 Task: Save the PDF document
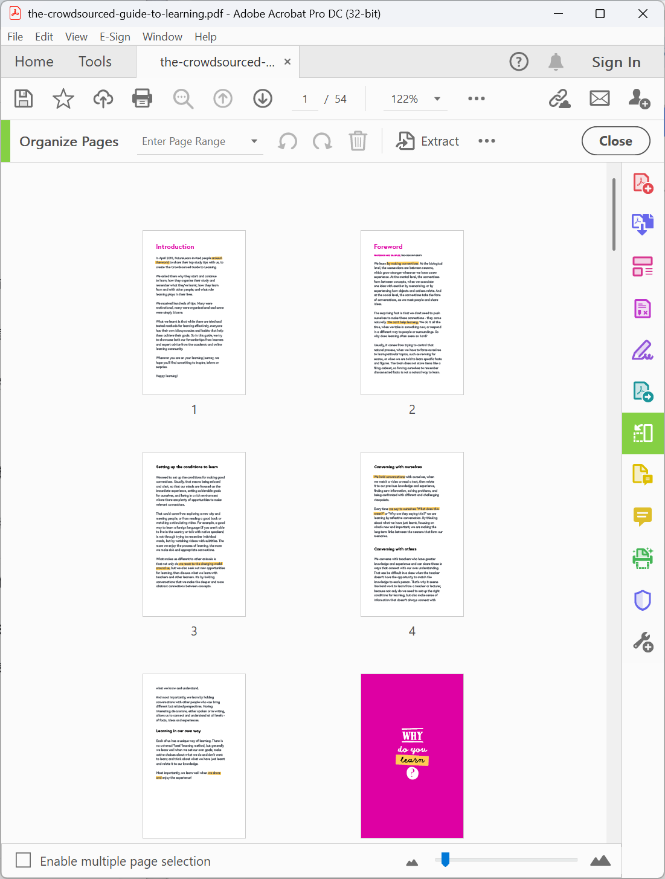[23, 98]
